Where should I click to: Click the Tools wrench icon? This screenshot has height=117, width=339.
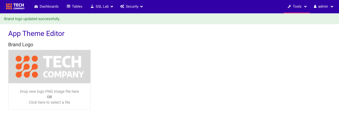click(x=289, y=7)
